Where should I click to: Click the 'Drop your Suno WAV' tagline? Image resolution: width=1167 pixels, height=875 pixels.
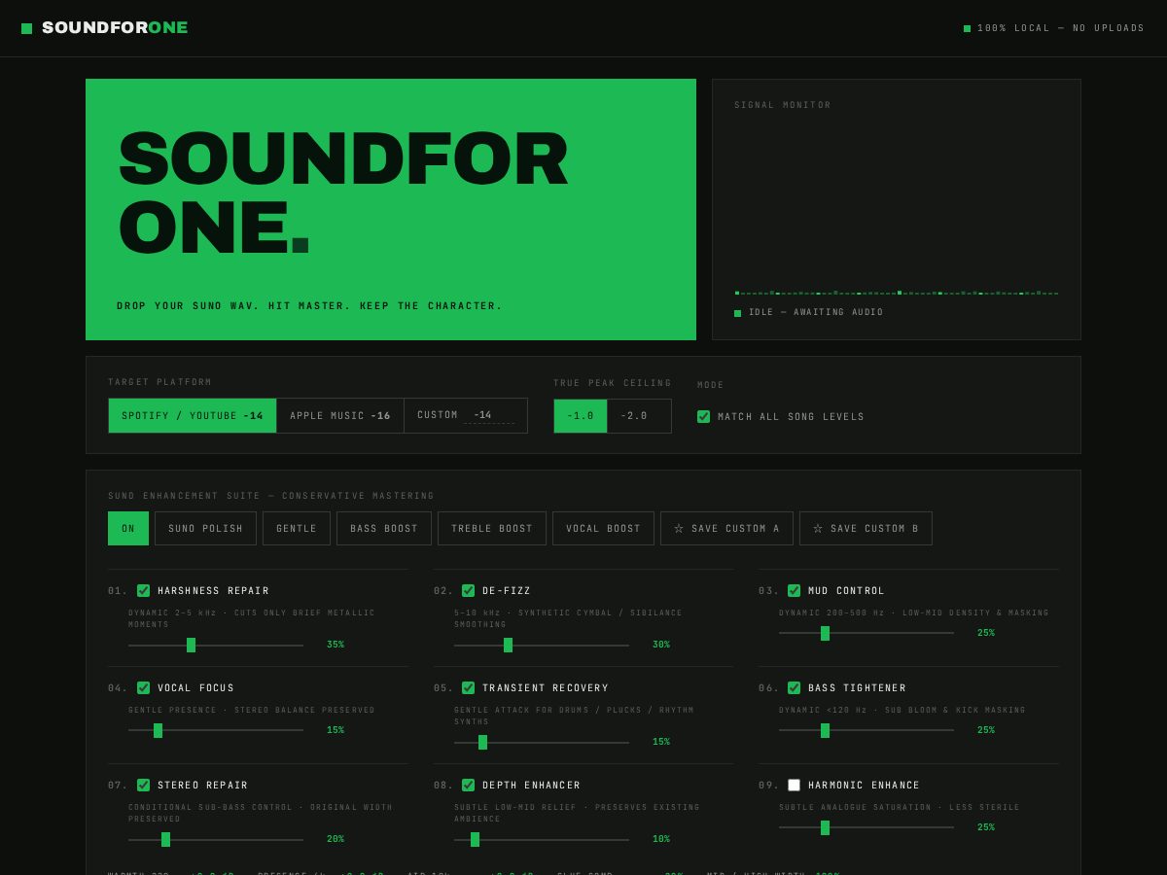(309, 306)
